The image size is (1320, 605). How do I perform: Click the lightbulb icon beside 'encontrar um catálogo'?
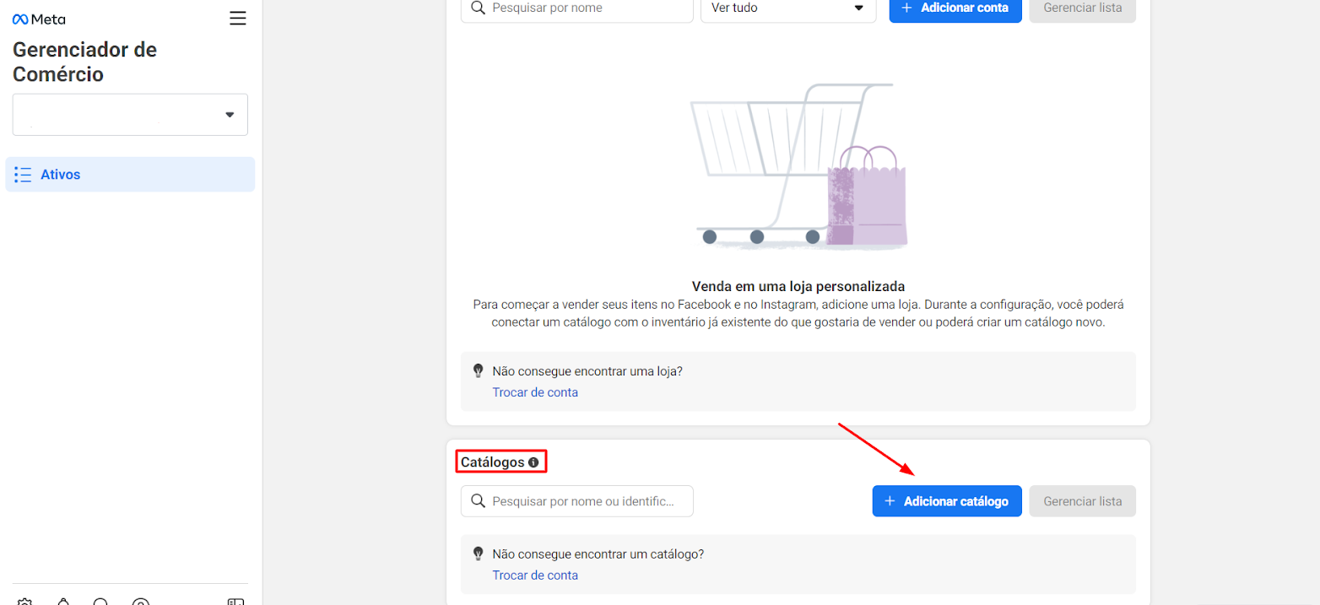pos(479,554)
